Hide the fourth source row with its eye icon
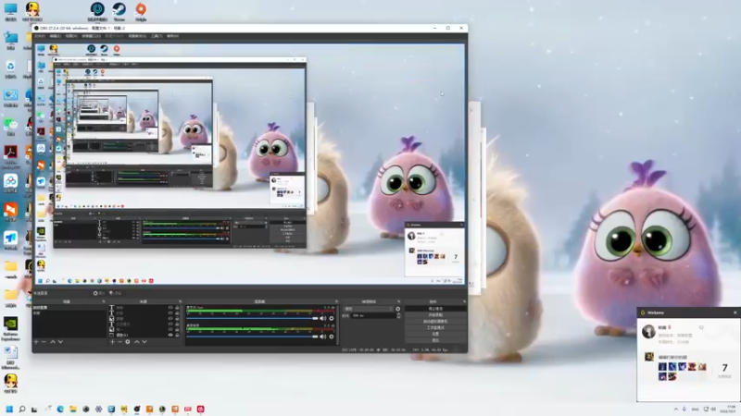Image resolution: width=741 pixels, height=416 pixels. coord(170,324)
